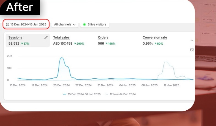Click the 31 Dec 2024 axis label
Image resolution: width=216 pixels, height=126 pixels.
105,85
